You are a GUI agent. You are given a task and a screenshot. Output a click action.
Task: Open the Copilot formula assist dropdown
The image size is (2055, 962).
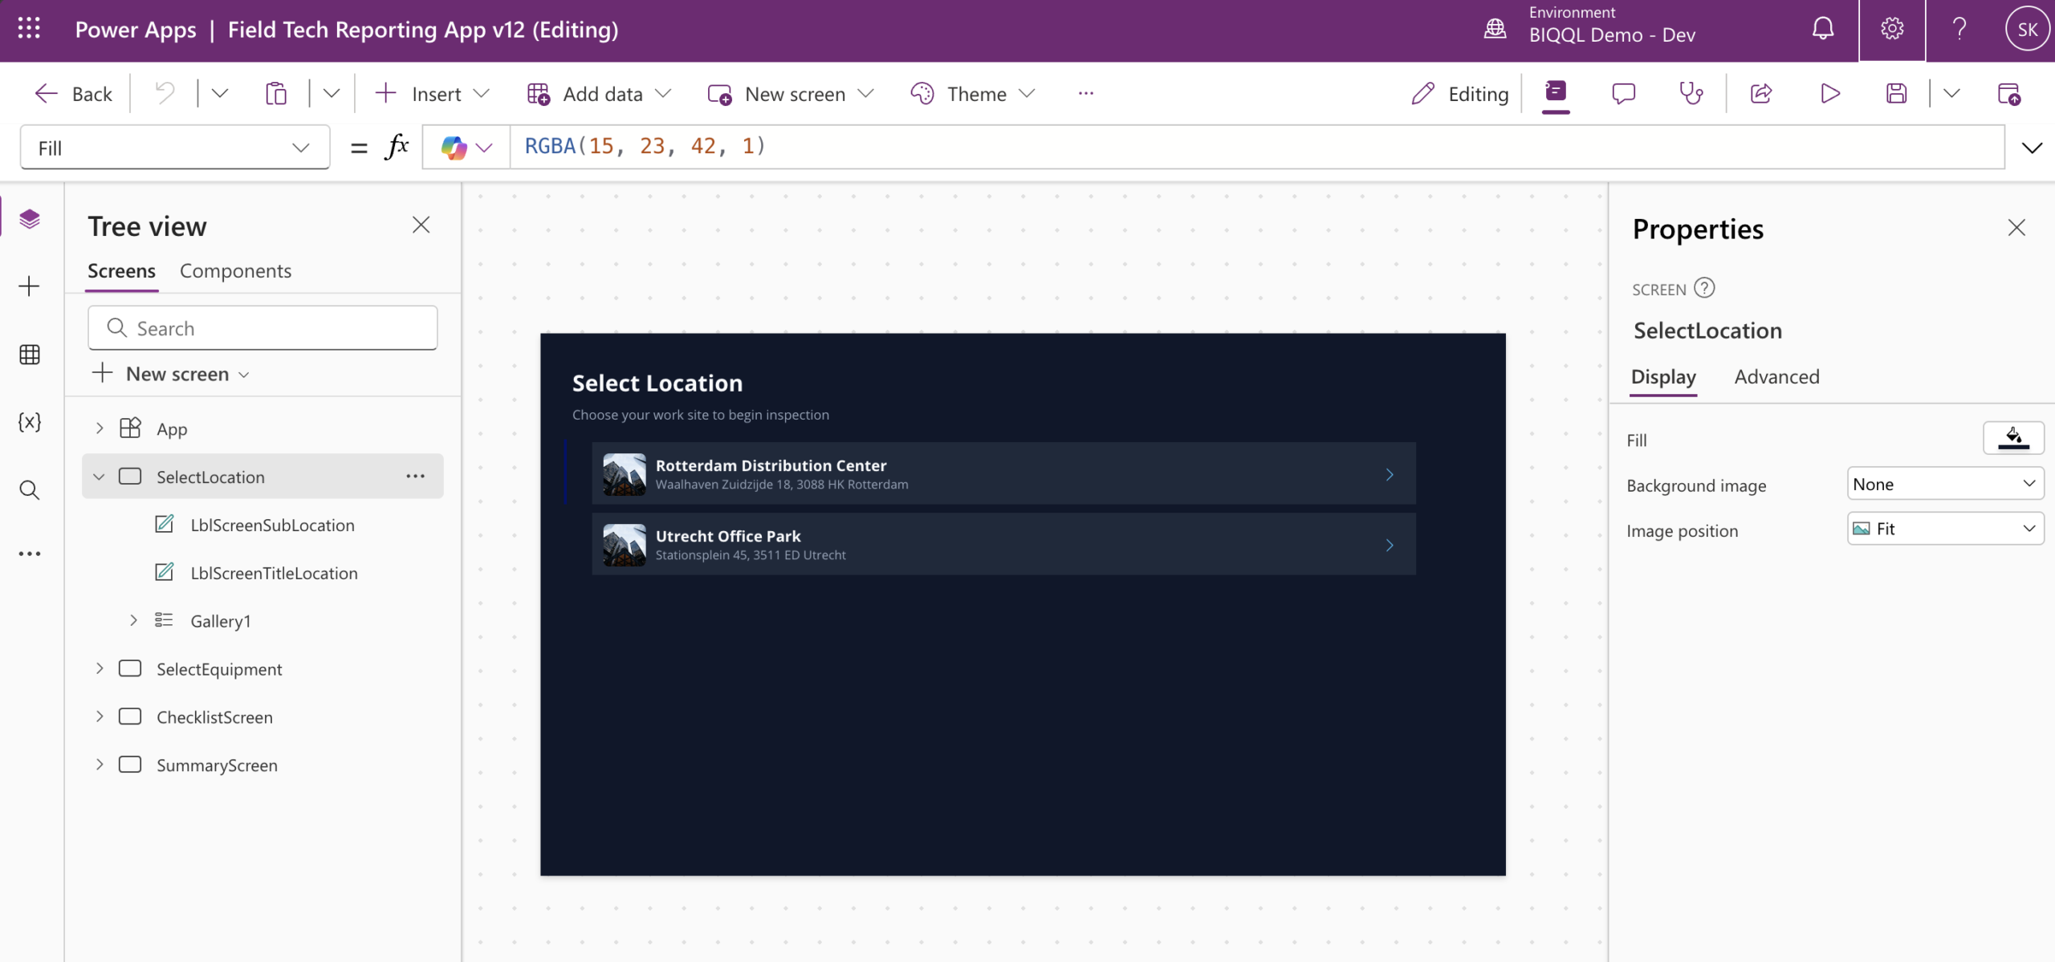tap(466, 148)
